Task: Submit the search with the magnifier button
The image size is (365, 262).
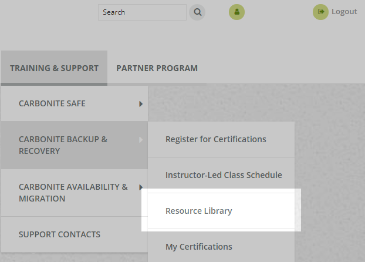Action: pyautogui.click(x=197, y=12)
